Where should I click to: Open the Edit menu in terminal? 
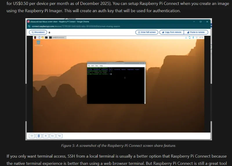click(93, 66)
